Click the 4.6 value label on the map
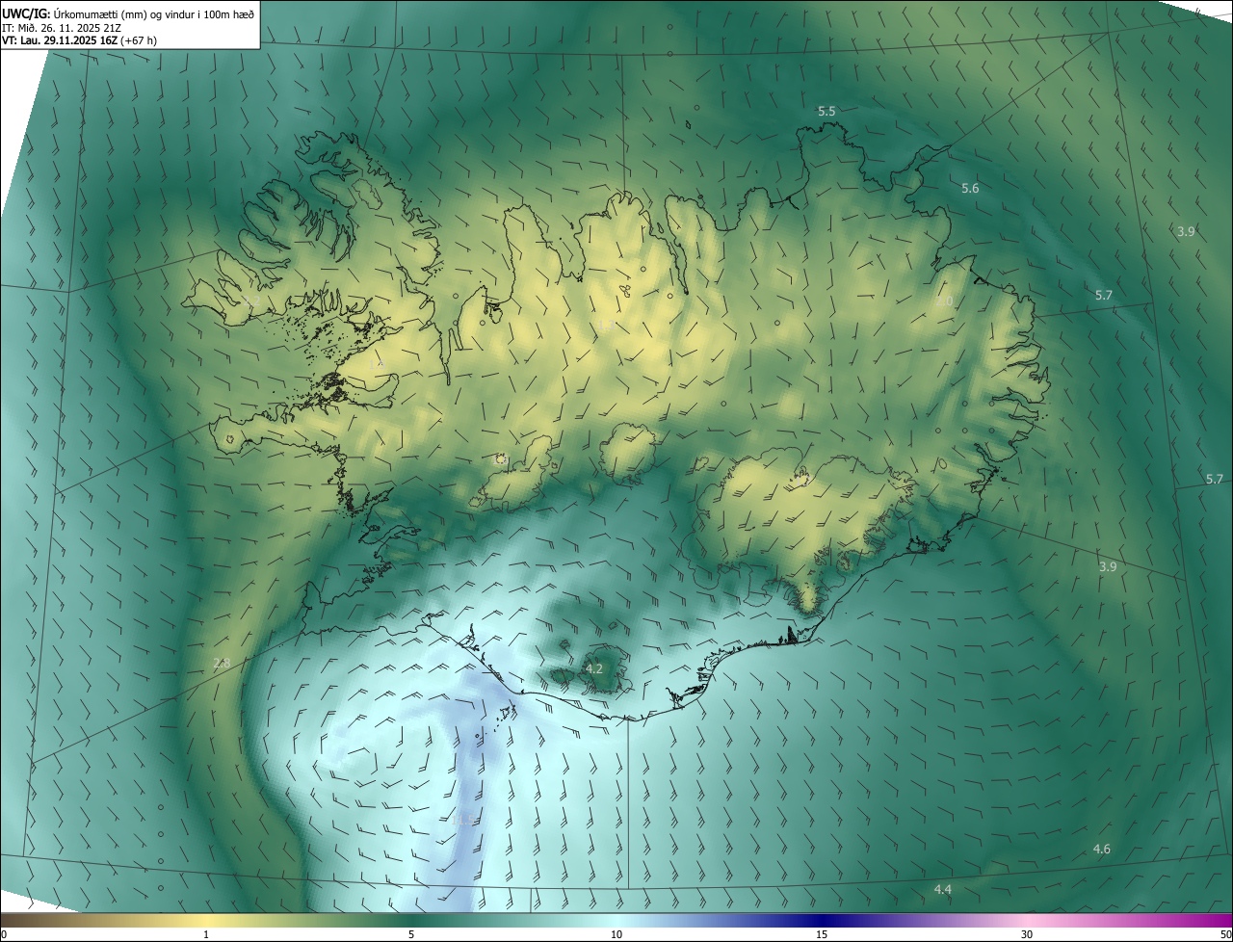 (x=1102, y=850)
